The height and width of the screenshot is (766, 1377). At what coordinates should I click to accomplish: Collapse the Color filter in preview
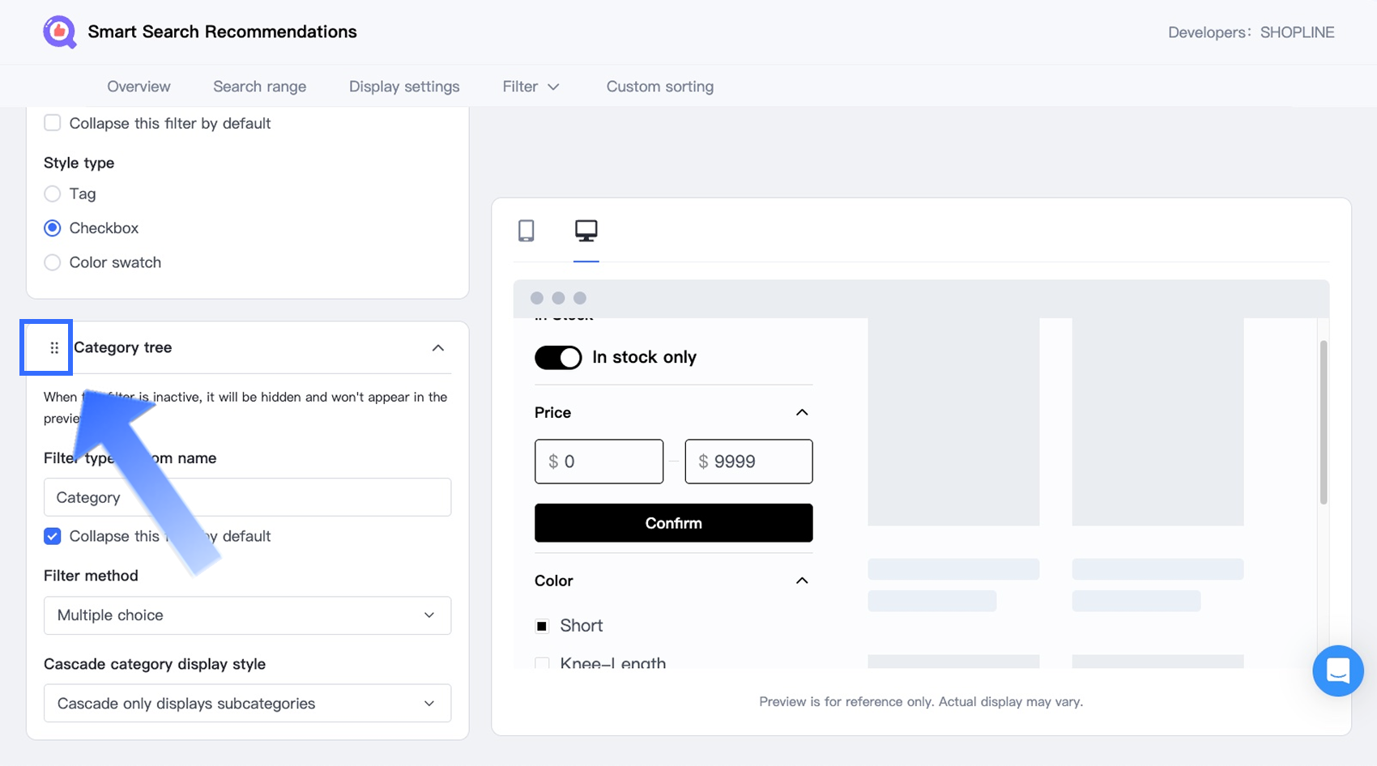(x=802, y=581)
